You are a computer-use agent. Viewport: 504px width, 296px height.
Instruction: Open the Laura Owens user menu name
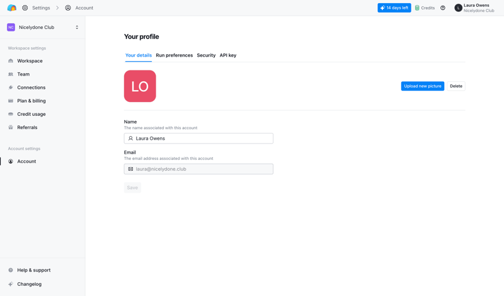pyautogui.click(x=476, y=5)
